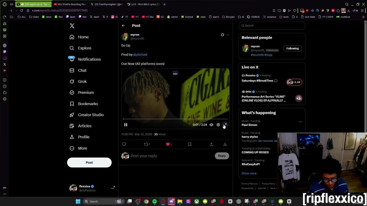This screenshot has width=367, height=206.
Task: Open Grok from the sidebar
Action: coord(78,82)
